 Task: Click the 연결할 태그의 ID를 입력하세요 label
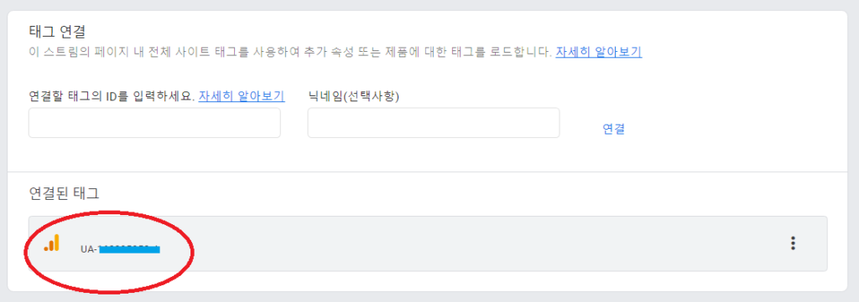click(x=112, y=97)
